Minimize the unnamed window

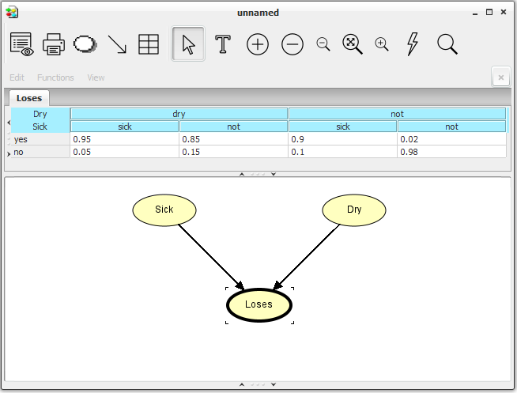pyautogui.click(x=475, y=13)
